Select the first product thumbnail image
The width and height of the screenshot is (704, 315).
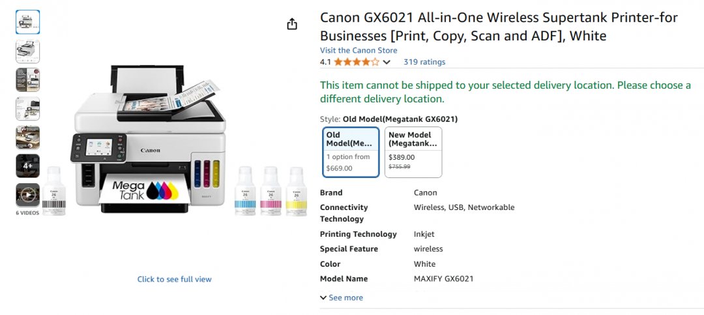click(28, 22)
